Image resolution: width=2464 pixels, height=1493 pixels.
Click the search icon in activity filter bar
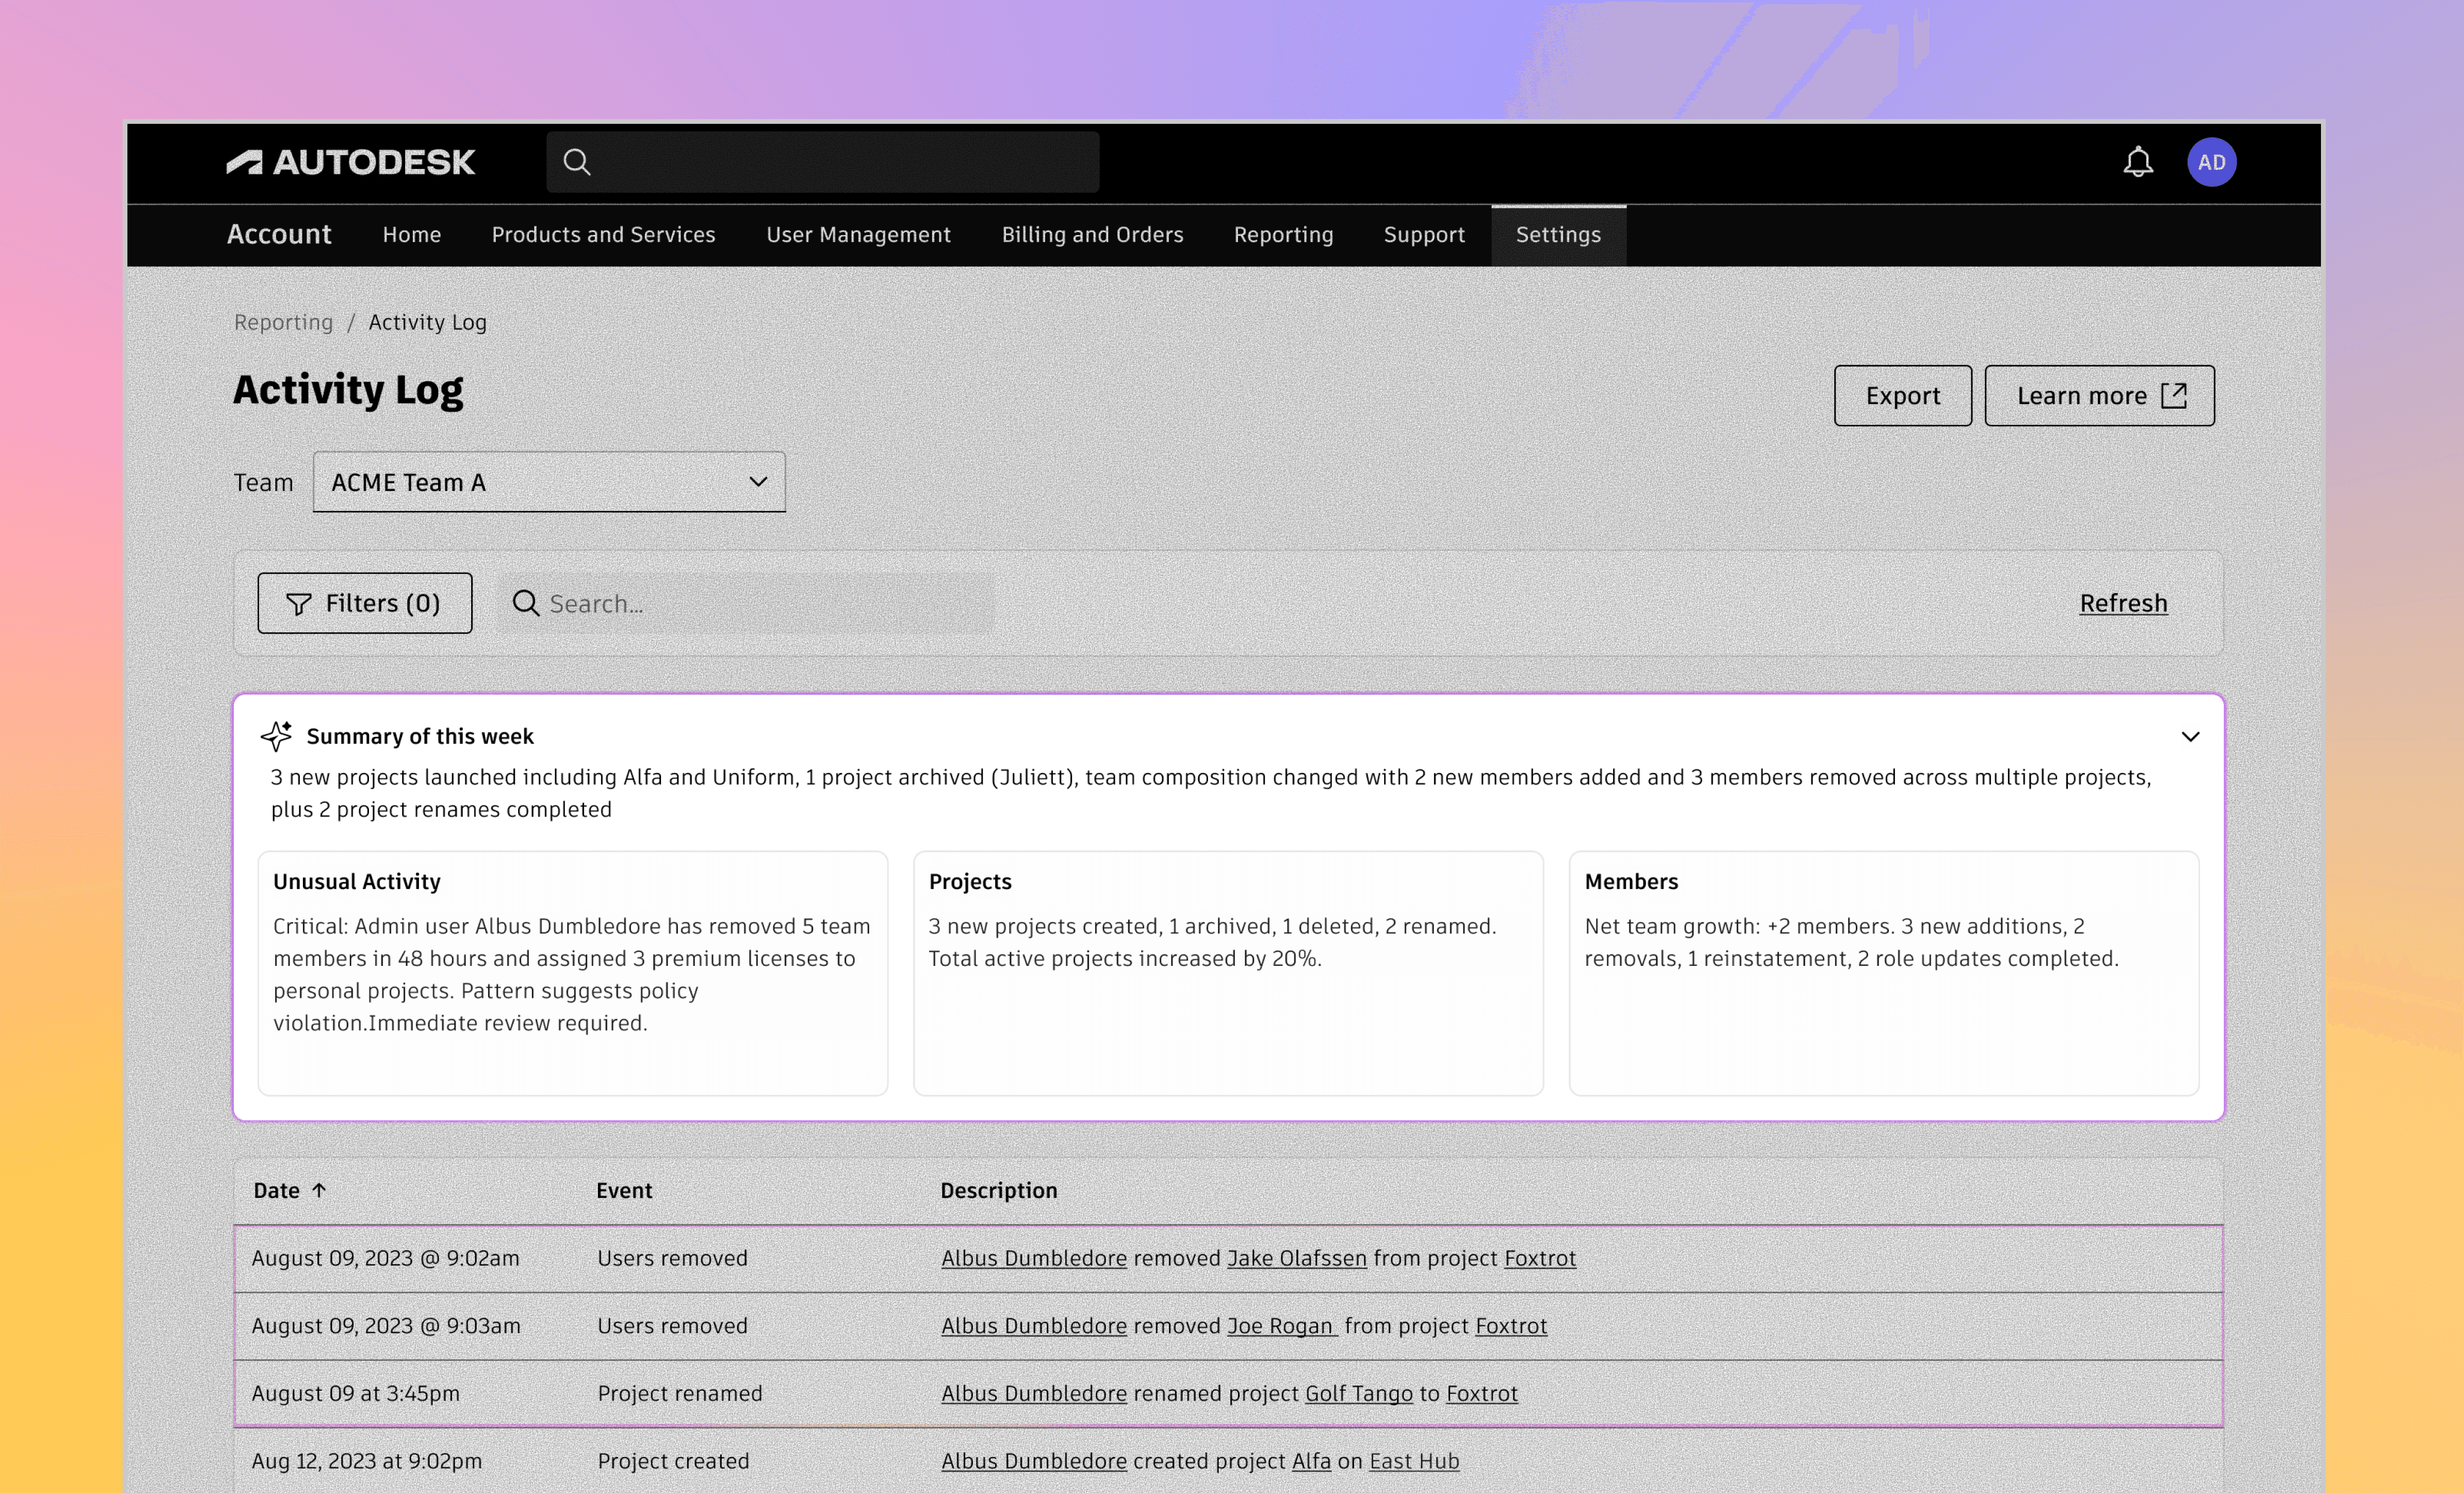click(x=526, y=603)
